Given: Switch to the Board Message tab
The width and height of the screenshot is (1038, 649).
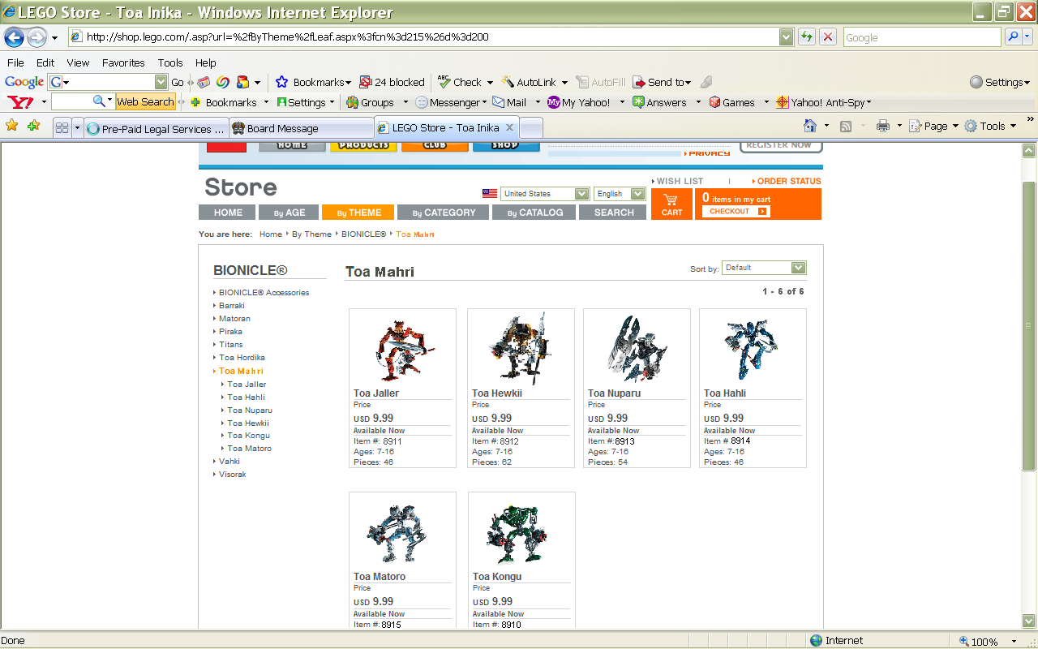Looking at the screenshot, I should (302, 128).
